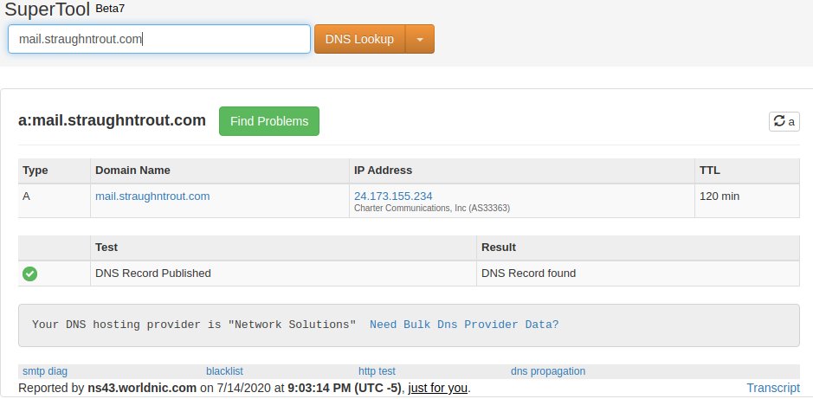Open the Transcript link

point(773,388)
